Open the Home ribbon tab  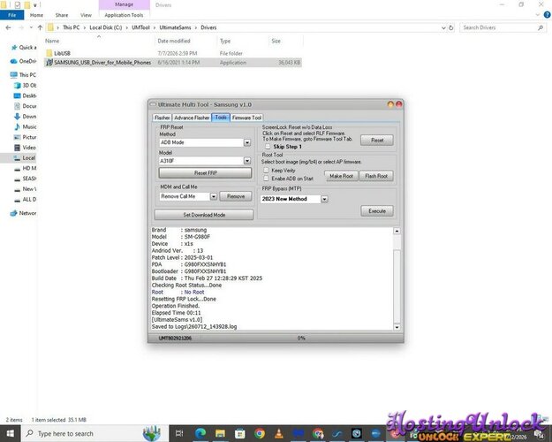(36, 15)
